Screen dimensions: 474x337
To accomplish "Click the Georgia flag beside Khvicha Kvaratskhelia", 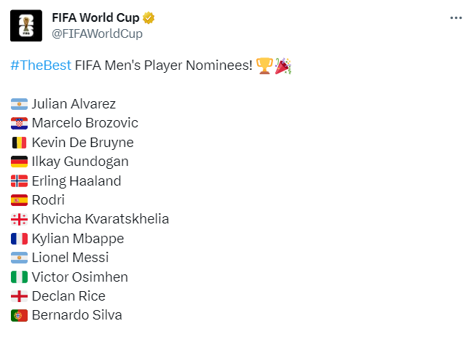I will click(20, 219).
